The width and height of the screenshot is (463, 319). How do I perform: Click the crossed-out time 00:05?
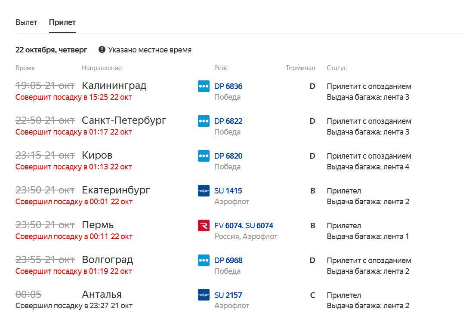click(28, 294)
